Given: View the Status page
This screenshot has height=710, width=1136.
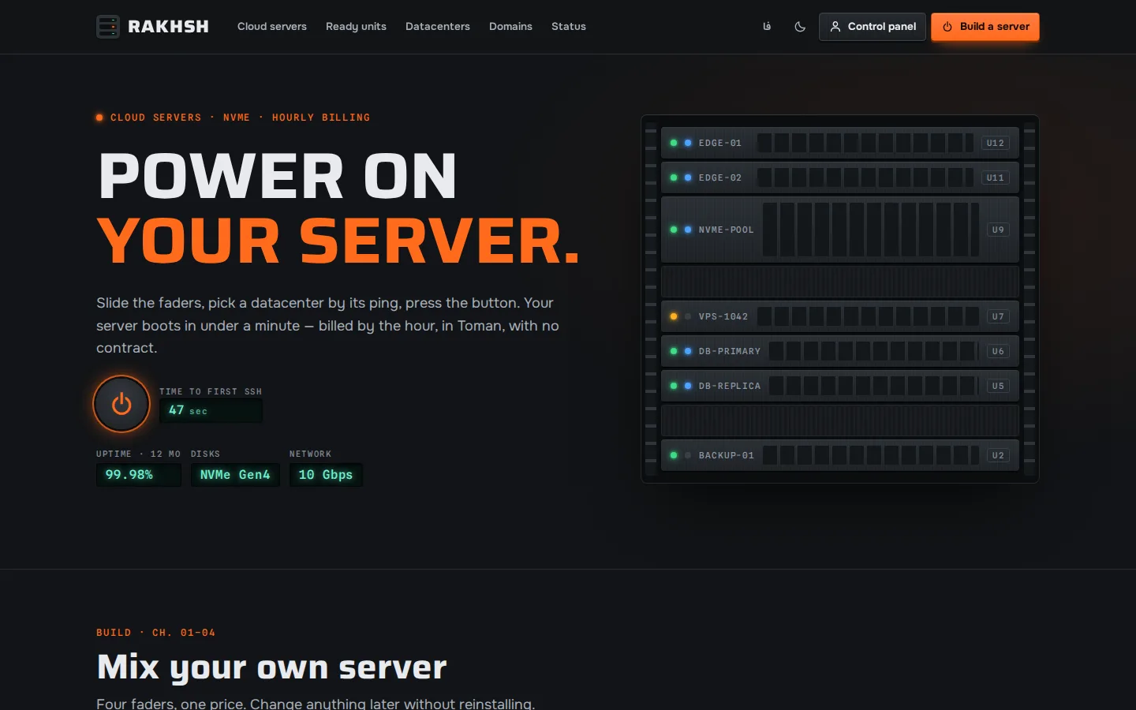Looking at the screenshot, I should point(569,27).
